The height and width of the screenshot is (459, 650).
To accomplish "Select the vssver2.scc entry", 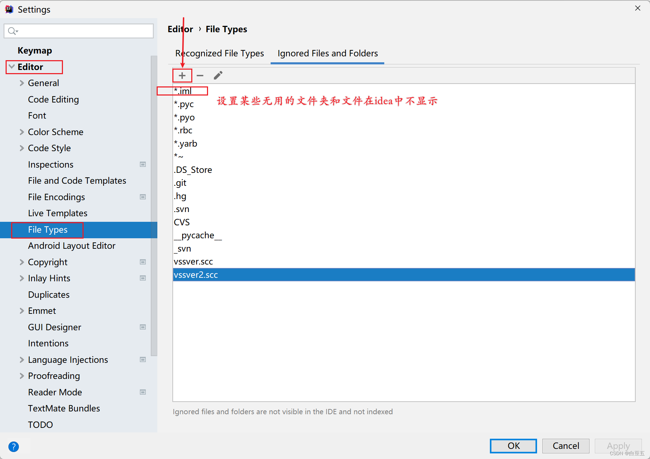I will tap(404, 275).
